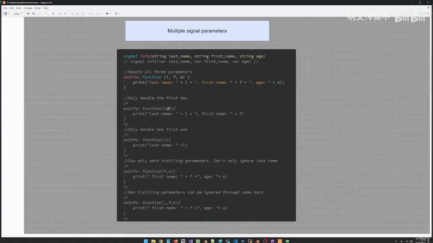Open the Extras menu

click(38, 8)
